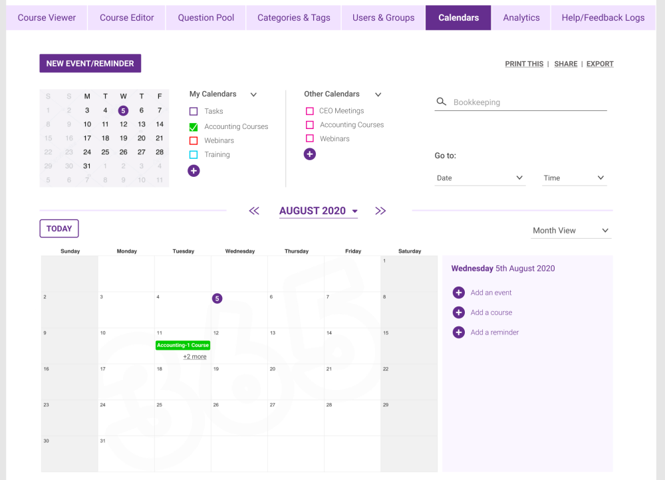Open the Analytics tab
Screen dimensions: 665x480
tap(521, 18)
